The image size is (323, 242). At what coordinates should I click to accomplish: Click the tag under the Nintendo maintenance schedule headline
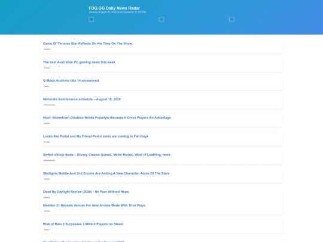[x=49, y=105]
